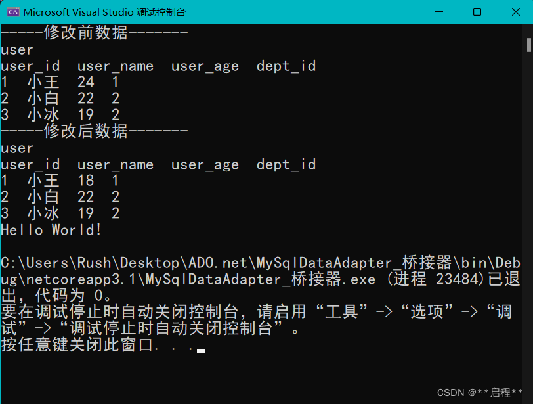Click the process number 23484 text
This screenshot has width=533, height=404.
click(458, 279)
